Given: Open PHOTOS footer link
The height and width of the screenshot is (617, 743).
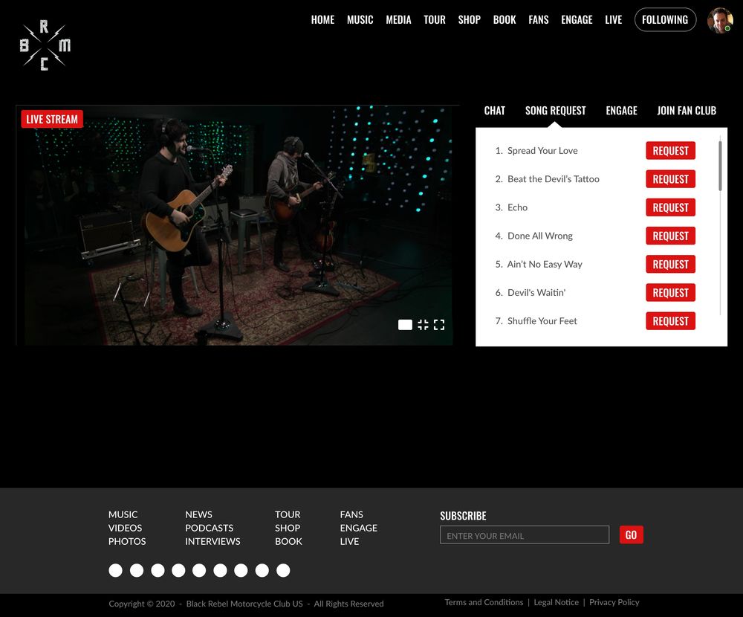Looking at the screenshot, I should tap(127, 541).
